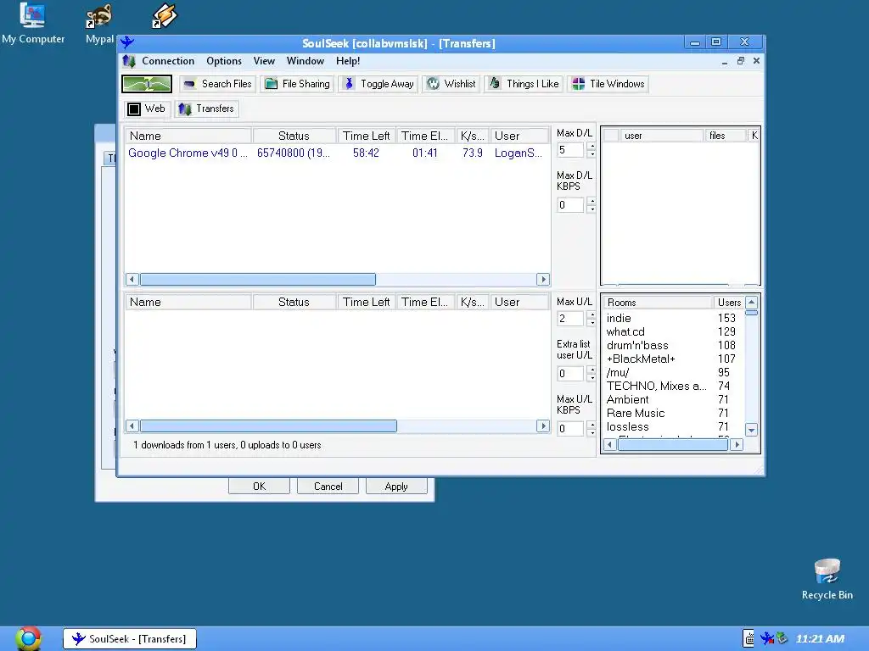Click Rooms list scroll up arrow
This screenshot has height=651, width=869.
(752, 303)
